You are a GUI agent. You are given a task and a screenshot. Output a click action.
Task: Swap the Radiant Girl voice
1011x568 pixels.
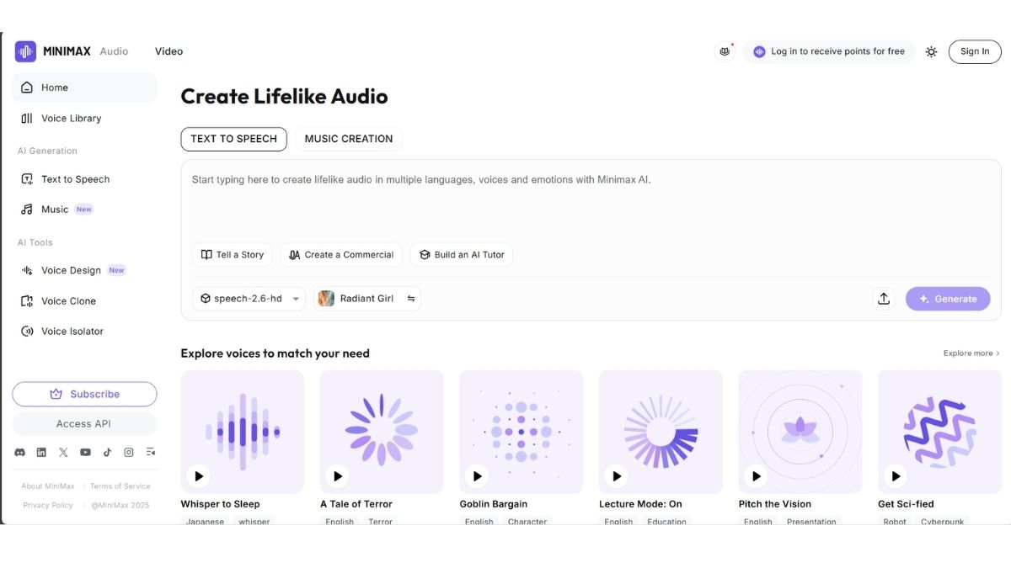410,298
